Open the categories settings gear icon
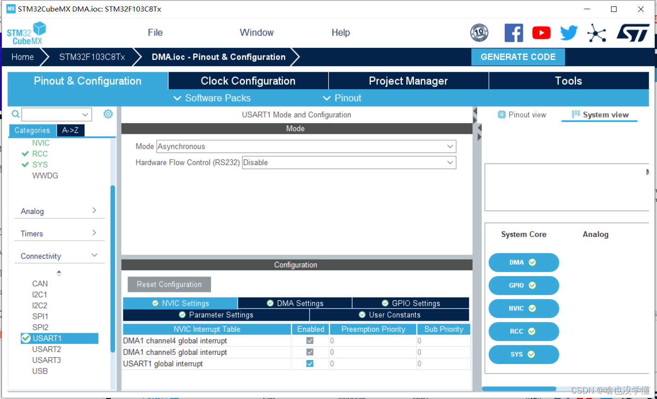The image size is (657, 399). 108,114
